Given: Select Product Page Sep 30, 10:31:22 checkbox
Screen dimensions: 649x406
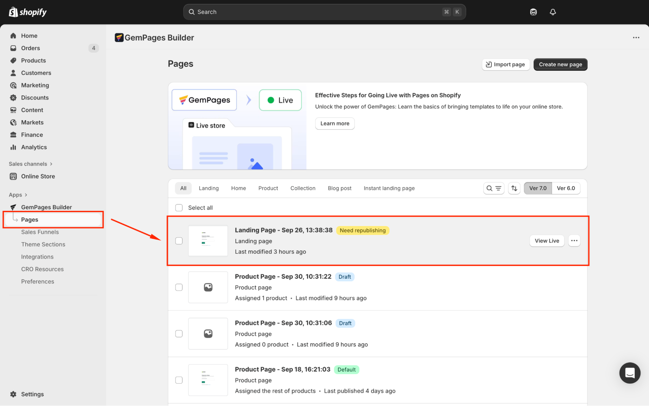Looking at the screenshot, I should pos(179,287).
